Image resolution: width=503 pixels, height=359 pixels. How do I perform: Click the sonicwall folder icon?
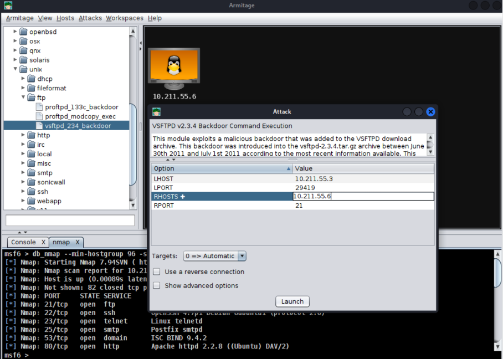(x=31, y=182)
